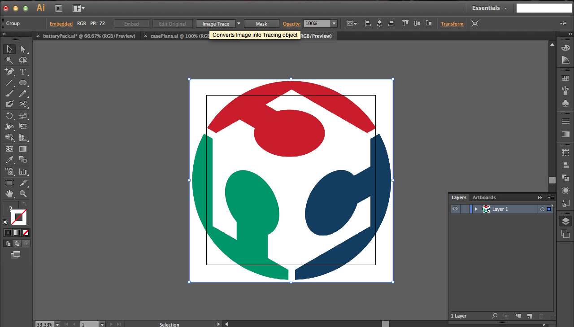574x327 pixels.
Task: Select the Line Segment tool
Action: point(9,83)
